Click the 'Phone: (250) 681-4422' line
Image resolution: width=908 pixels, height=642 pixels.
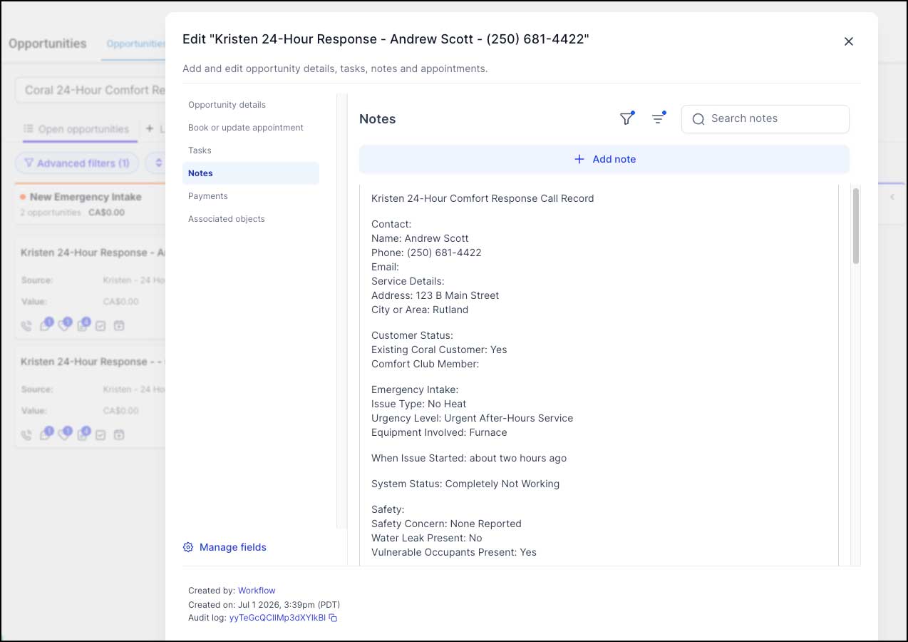[x=426, y=253]
